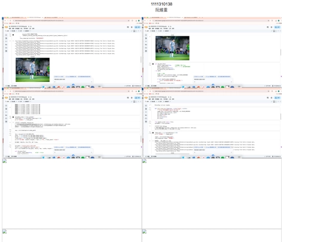
Task: Click the student ID text 1111310138
Action: pos(161,4)
